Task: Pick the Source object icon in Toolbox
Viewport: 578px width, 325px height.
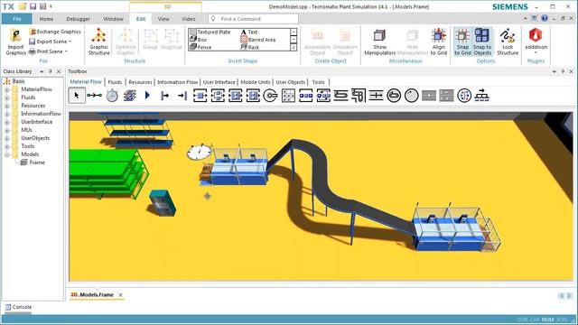Action: point(164,96)
